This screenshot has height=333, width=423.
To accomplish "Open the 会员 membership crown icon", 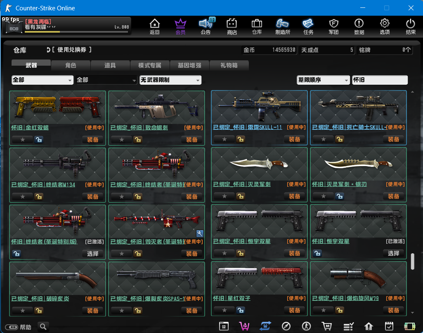I will [x=180, y=26].
